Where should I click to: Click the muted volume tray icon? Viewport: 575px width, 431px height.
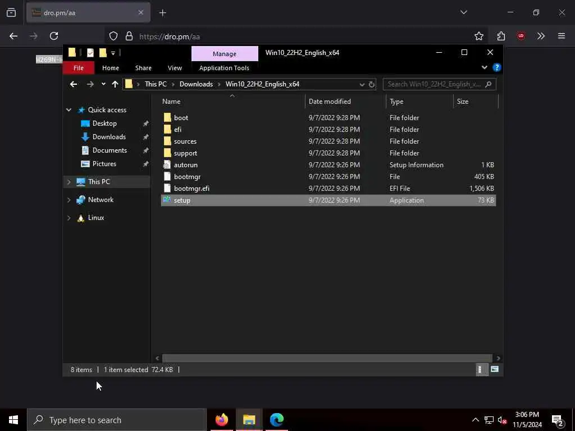pyautogui.click(x=503, y=420)
